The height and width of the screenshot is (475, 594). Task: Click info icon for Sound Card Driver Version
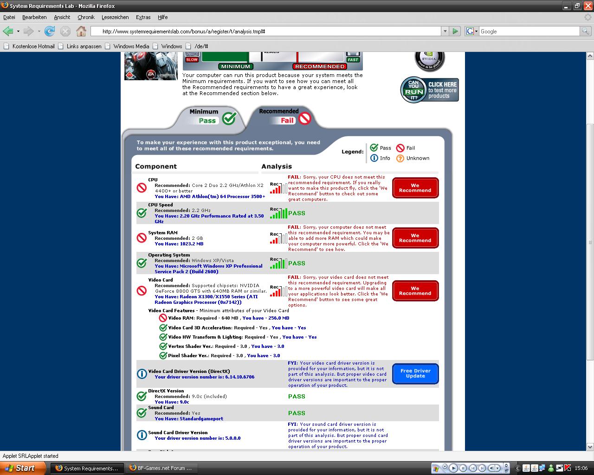pos(142,435)
